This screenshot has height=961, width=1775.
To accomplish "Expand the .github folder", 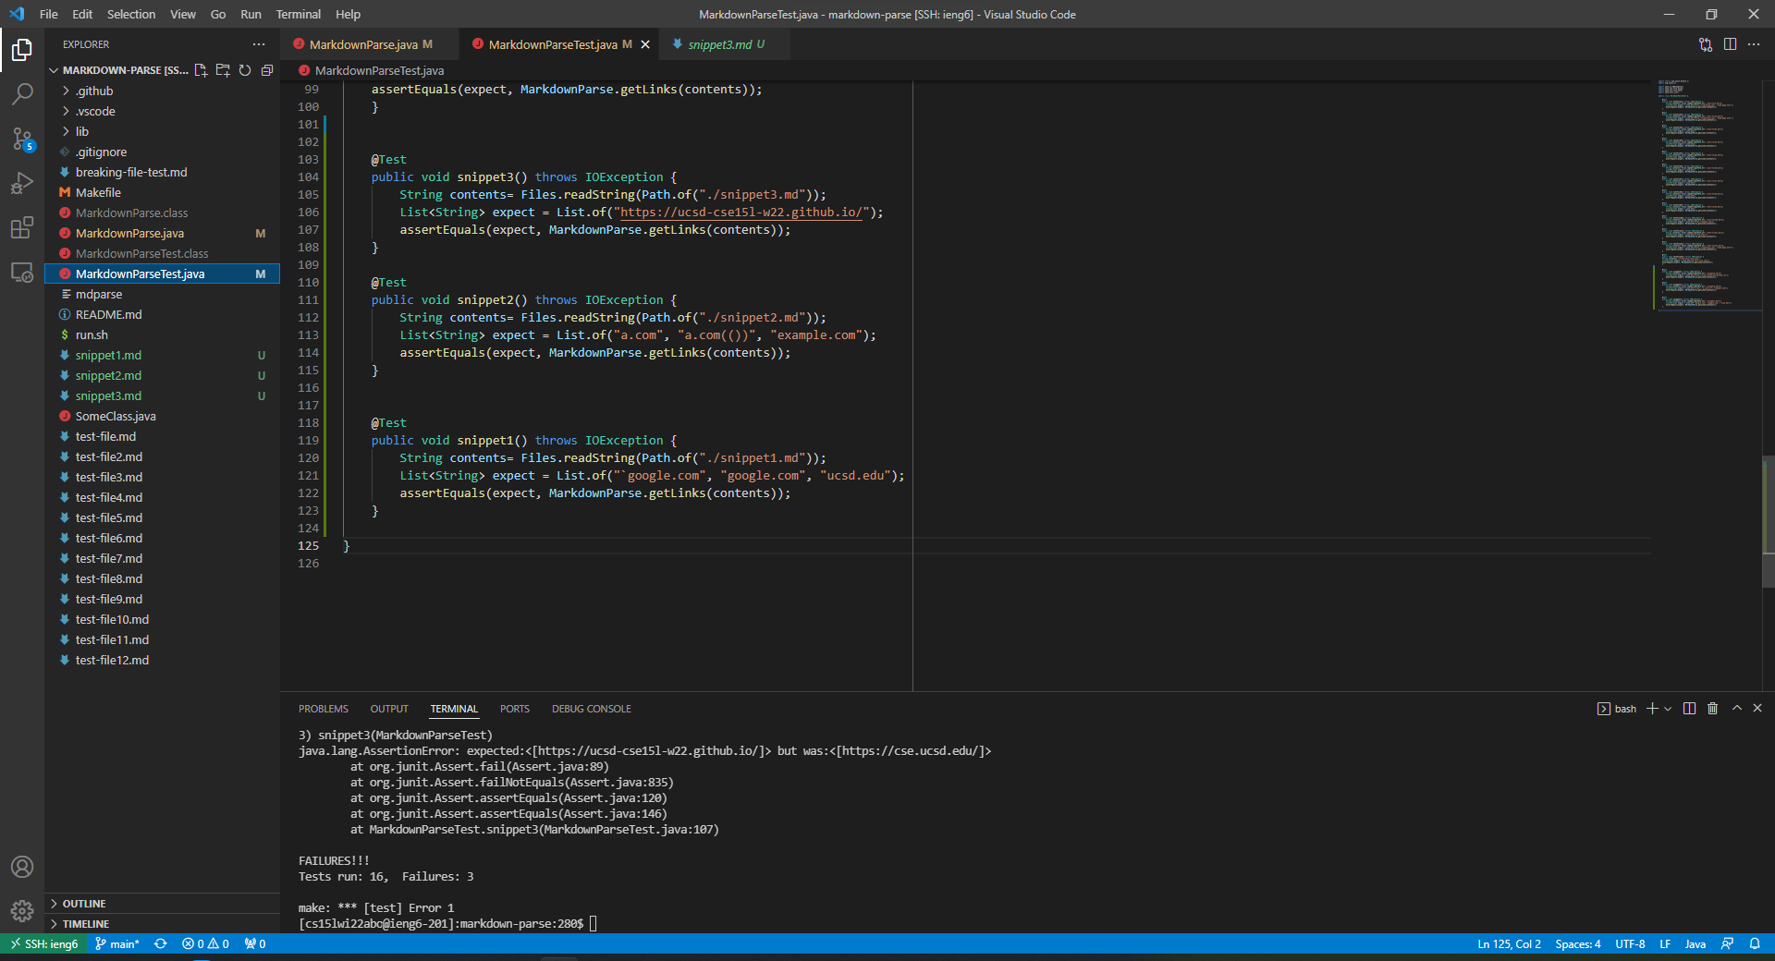I will tap(93, 91).
